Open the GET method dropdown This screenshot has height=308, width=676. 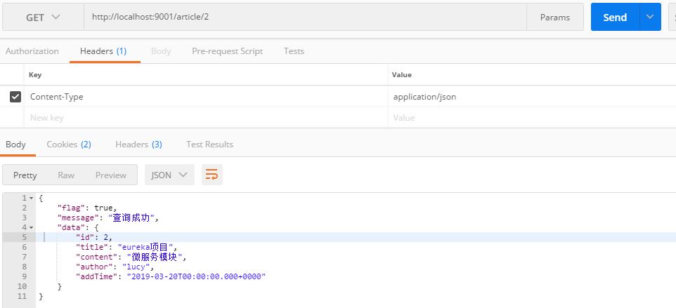pyautogui.click(x=43, y=18)
